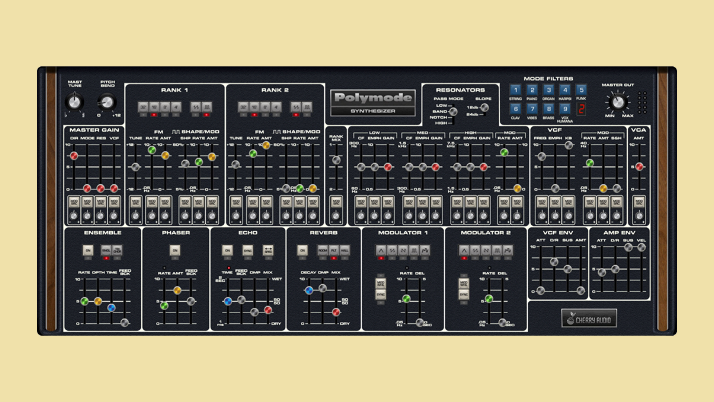Choose Modulator 2 sample-and-hold random waveform
This screenshot has height=402, width=714.
tap(508, 250)
